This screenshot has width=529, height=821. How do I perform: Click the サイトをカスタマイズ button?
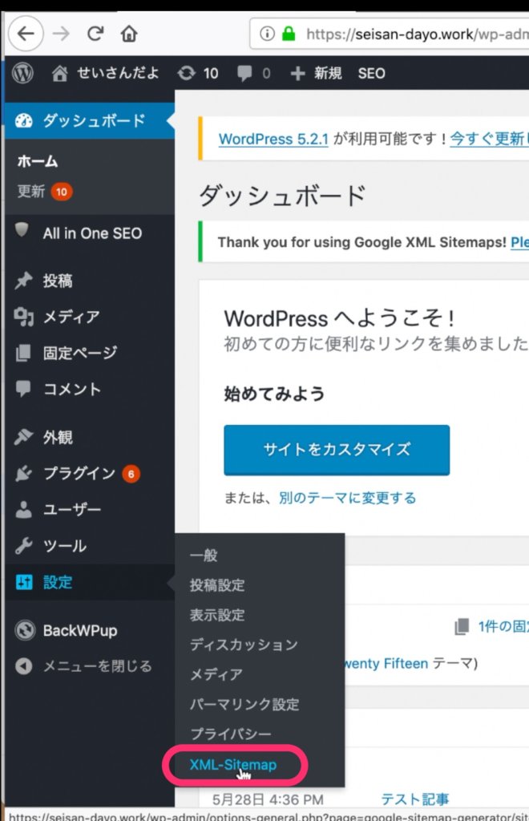click(337, 450)
